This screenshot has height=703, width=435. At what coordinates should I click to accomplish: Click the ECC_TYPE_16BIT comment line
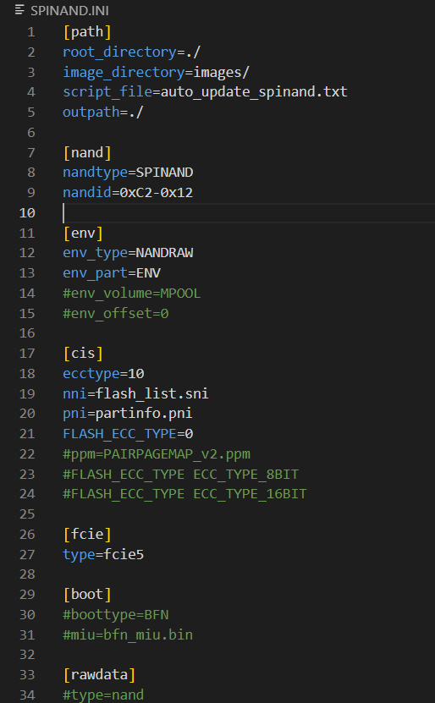click(x=184, y=494)
